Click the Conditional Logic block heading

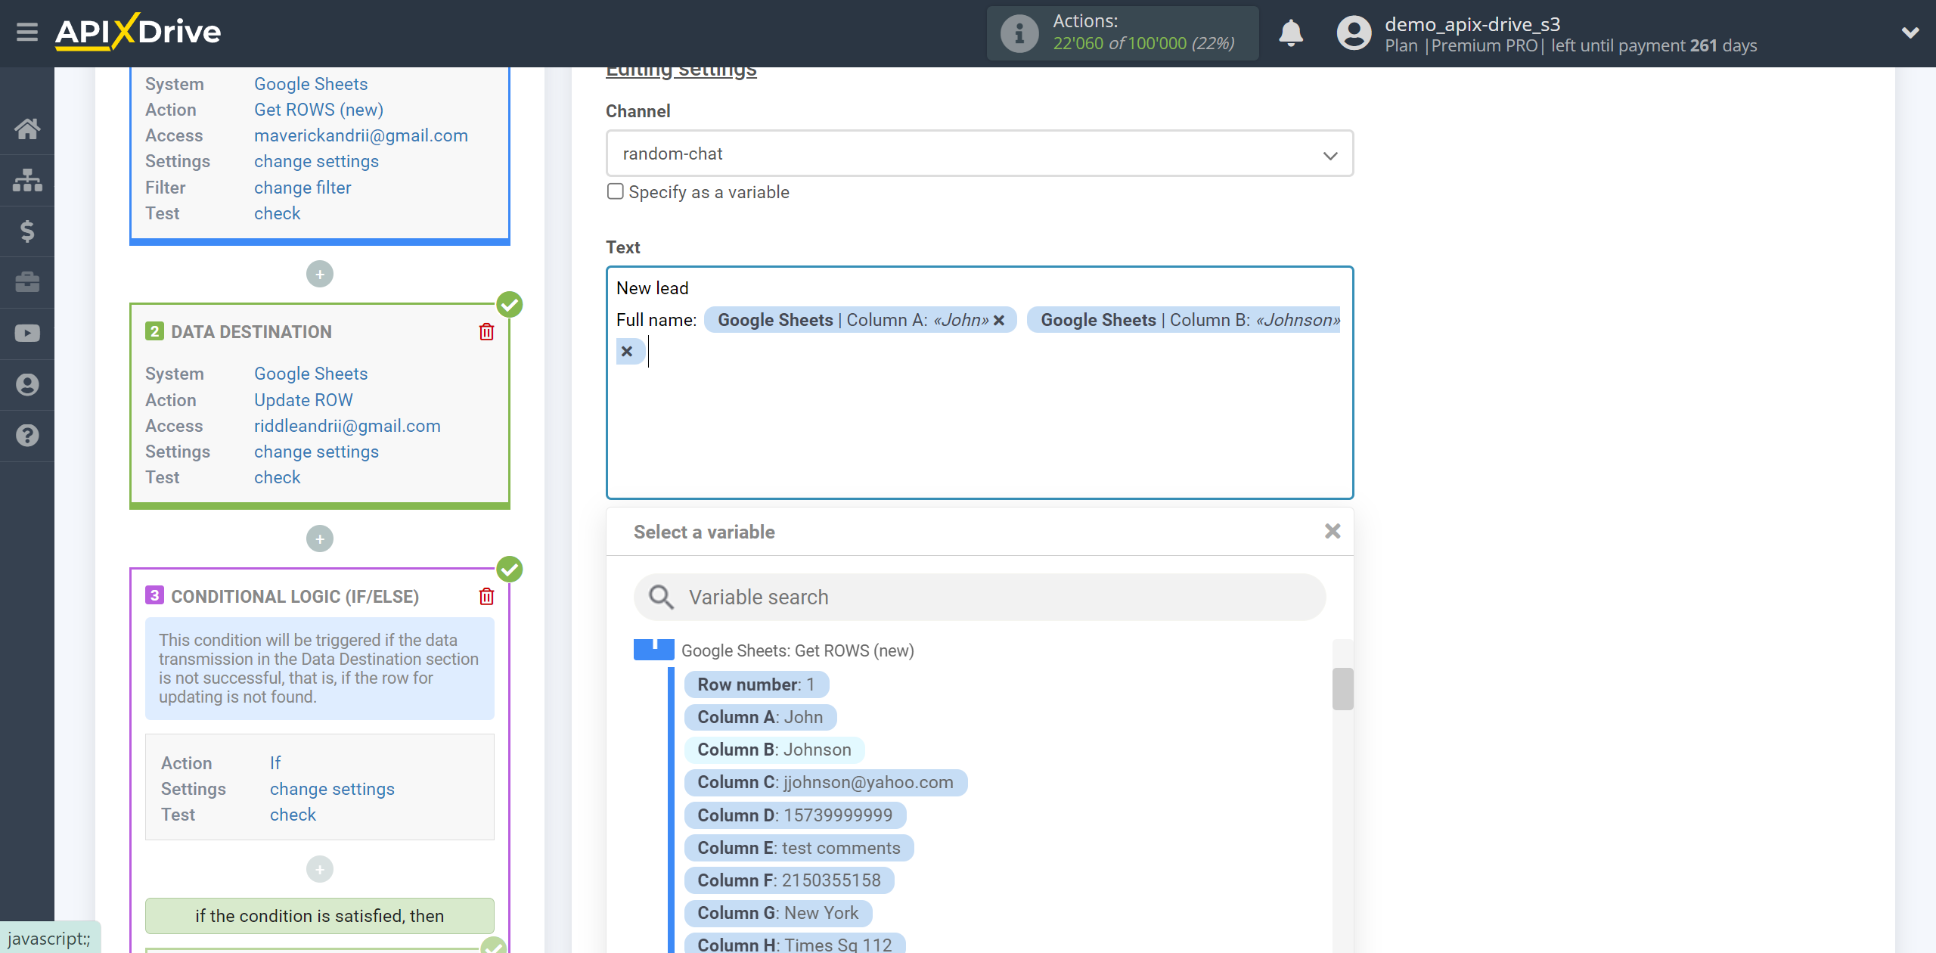(295, 597)
